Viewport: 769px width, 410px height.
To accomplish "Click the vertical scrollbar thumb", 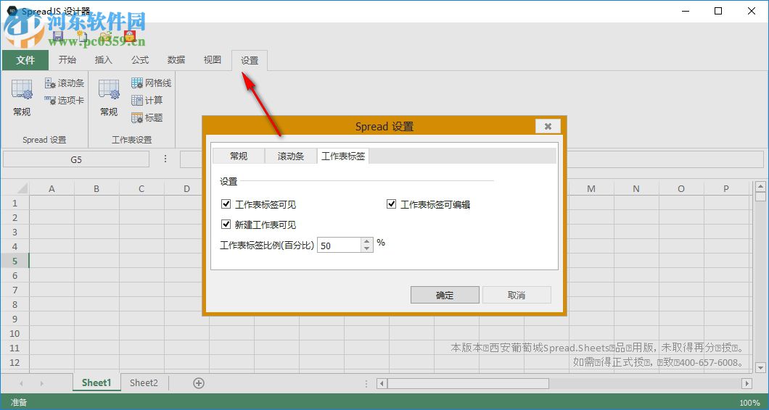I will click(760, 197).
